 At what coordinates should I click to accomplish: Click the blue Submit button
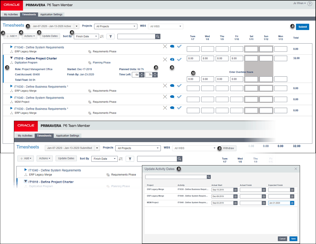coord(302,27)
